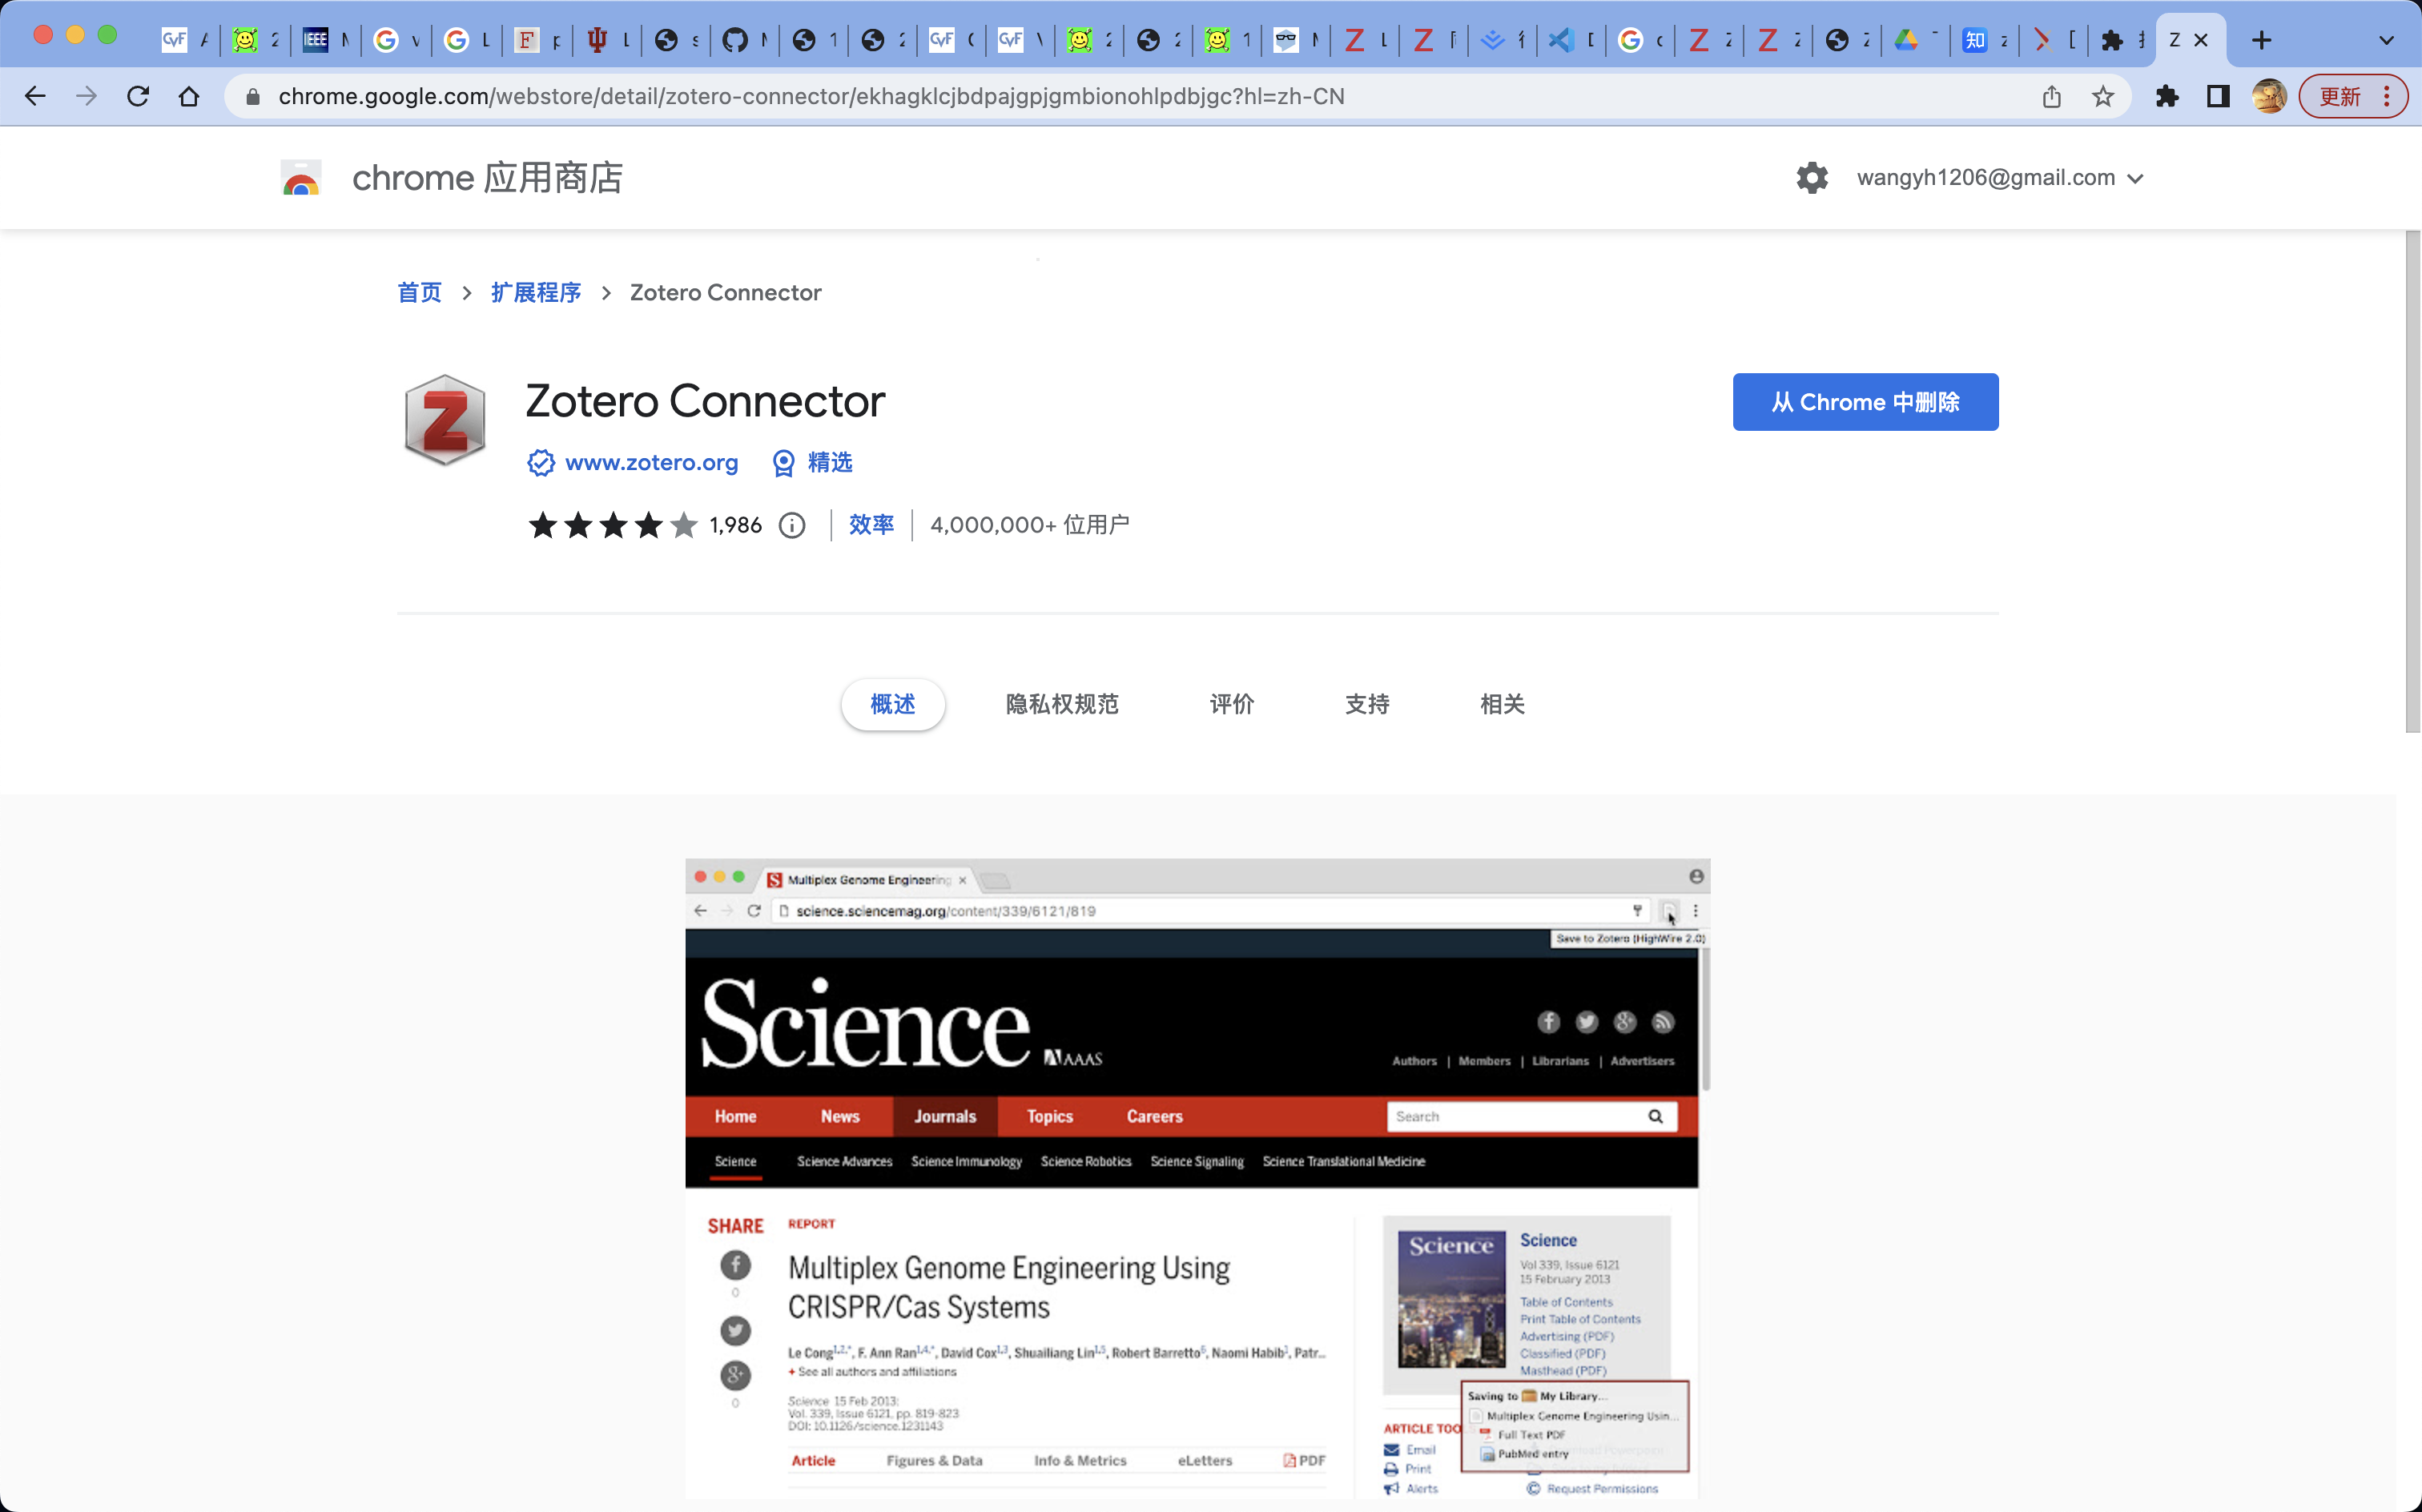Viewport: 2422px width, 1512px height.
Task: Click the page vertical scrollbar
Action: coord(2412,480)
